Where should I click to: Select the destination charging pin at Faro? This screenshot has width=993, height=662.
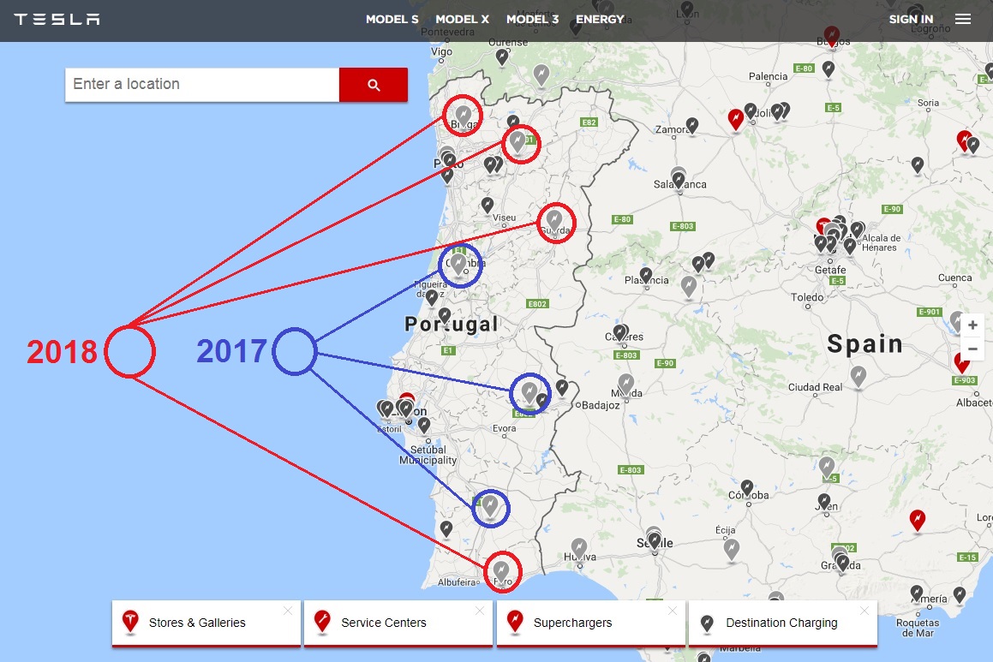tap(502, 570)
